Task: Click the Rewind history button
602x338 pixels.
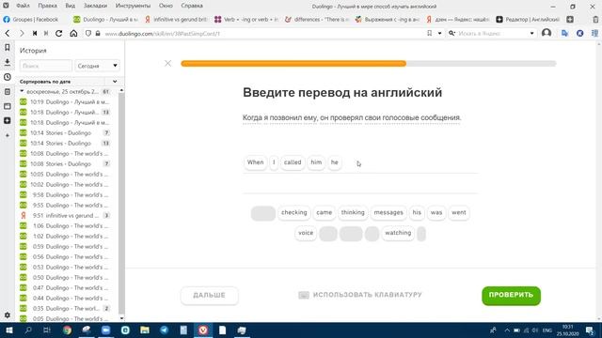Action: coord(35,34)
